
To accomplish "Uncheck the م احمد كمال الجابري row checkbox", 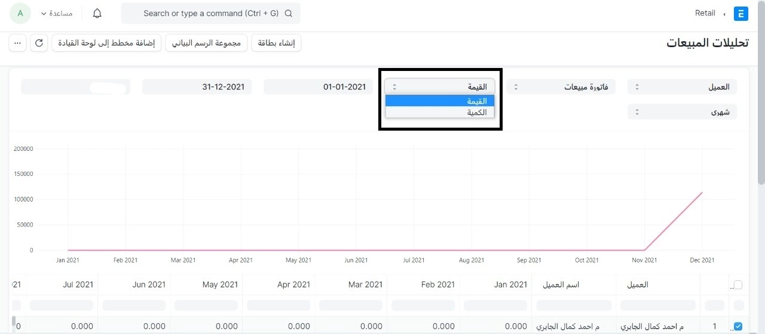I will point(738,326).
